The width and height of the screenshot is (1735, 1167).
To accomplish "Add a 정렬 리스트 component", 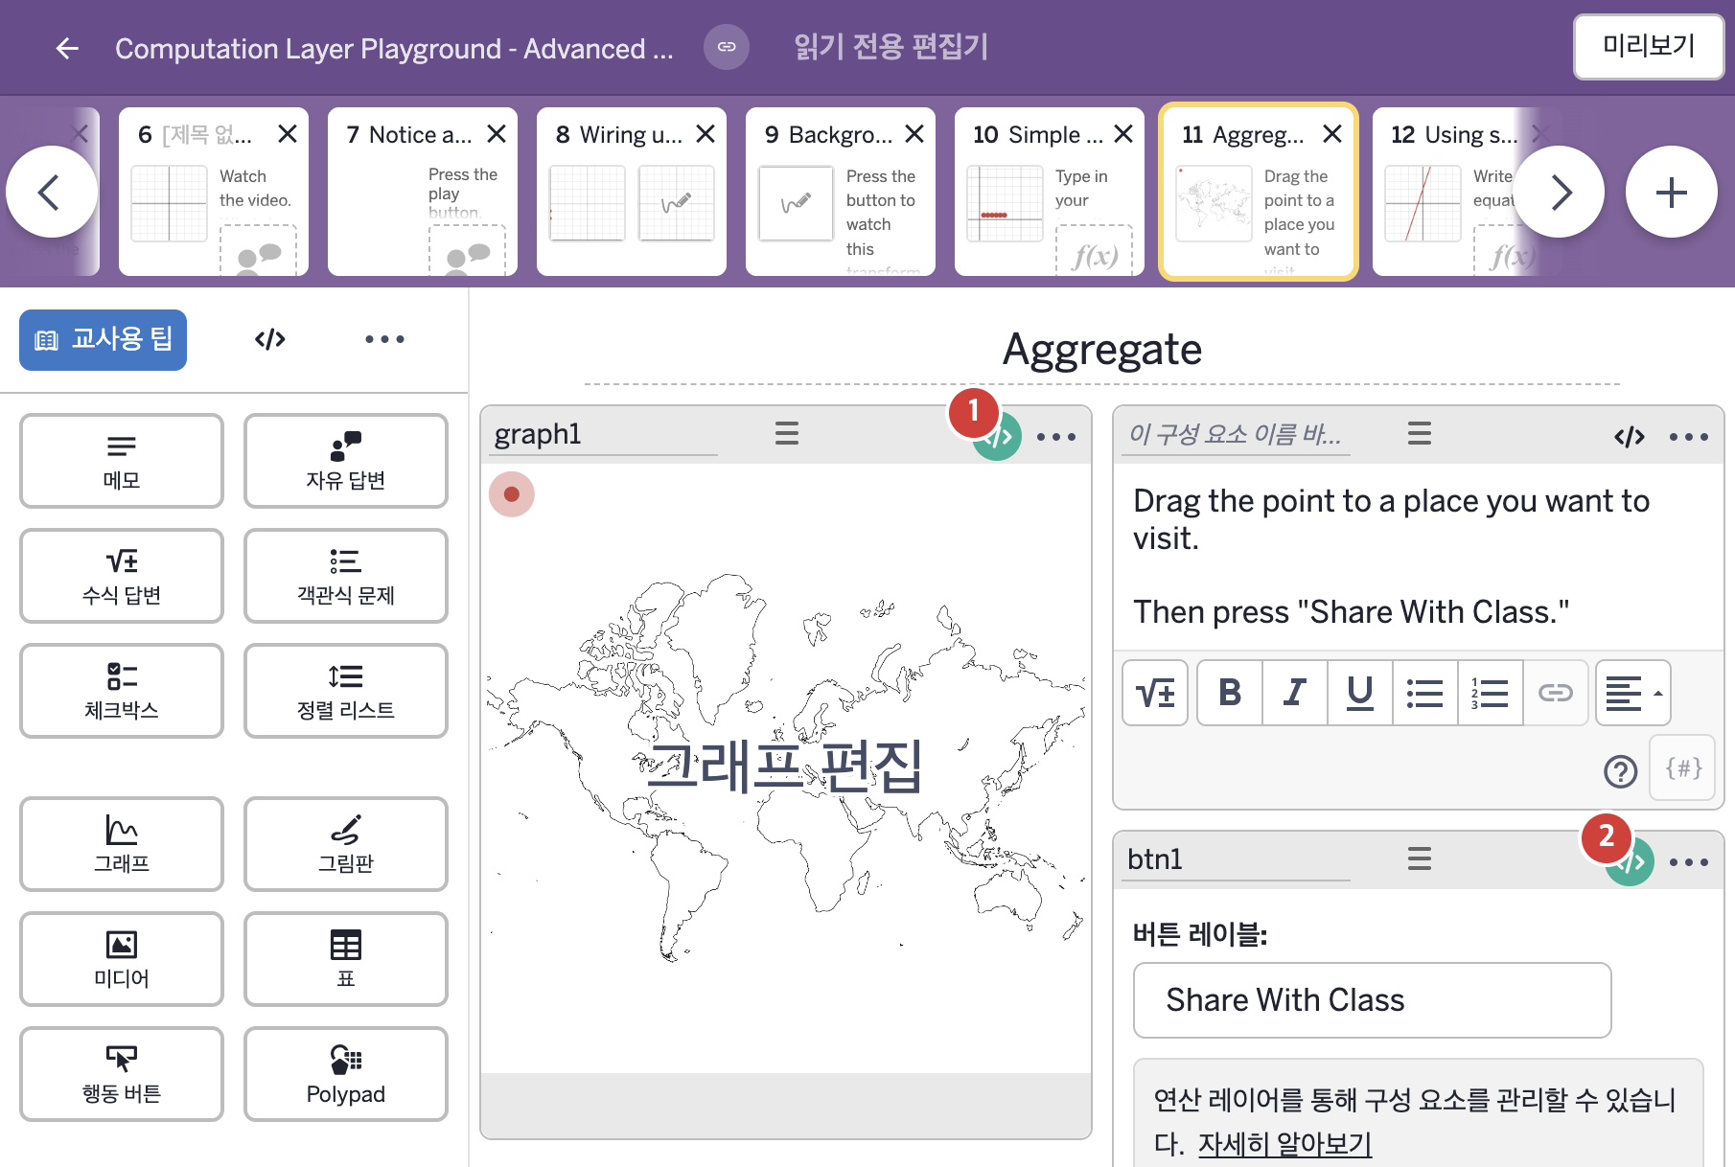I will coord(346,691).
